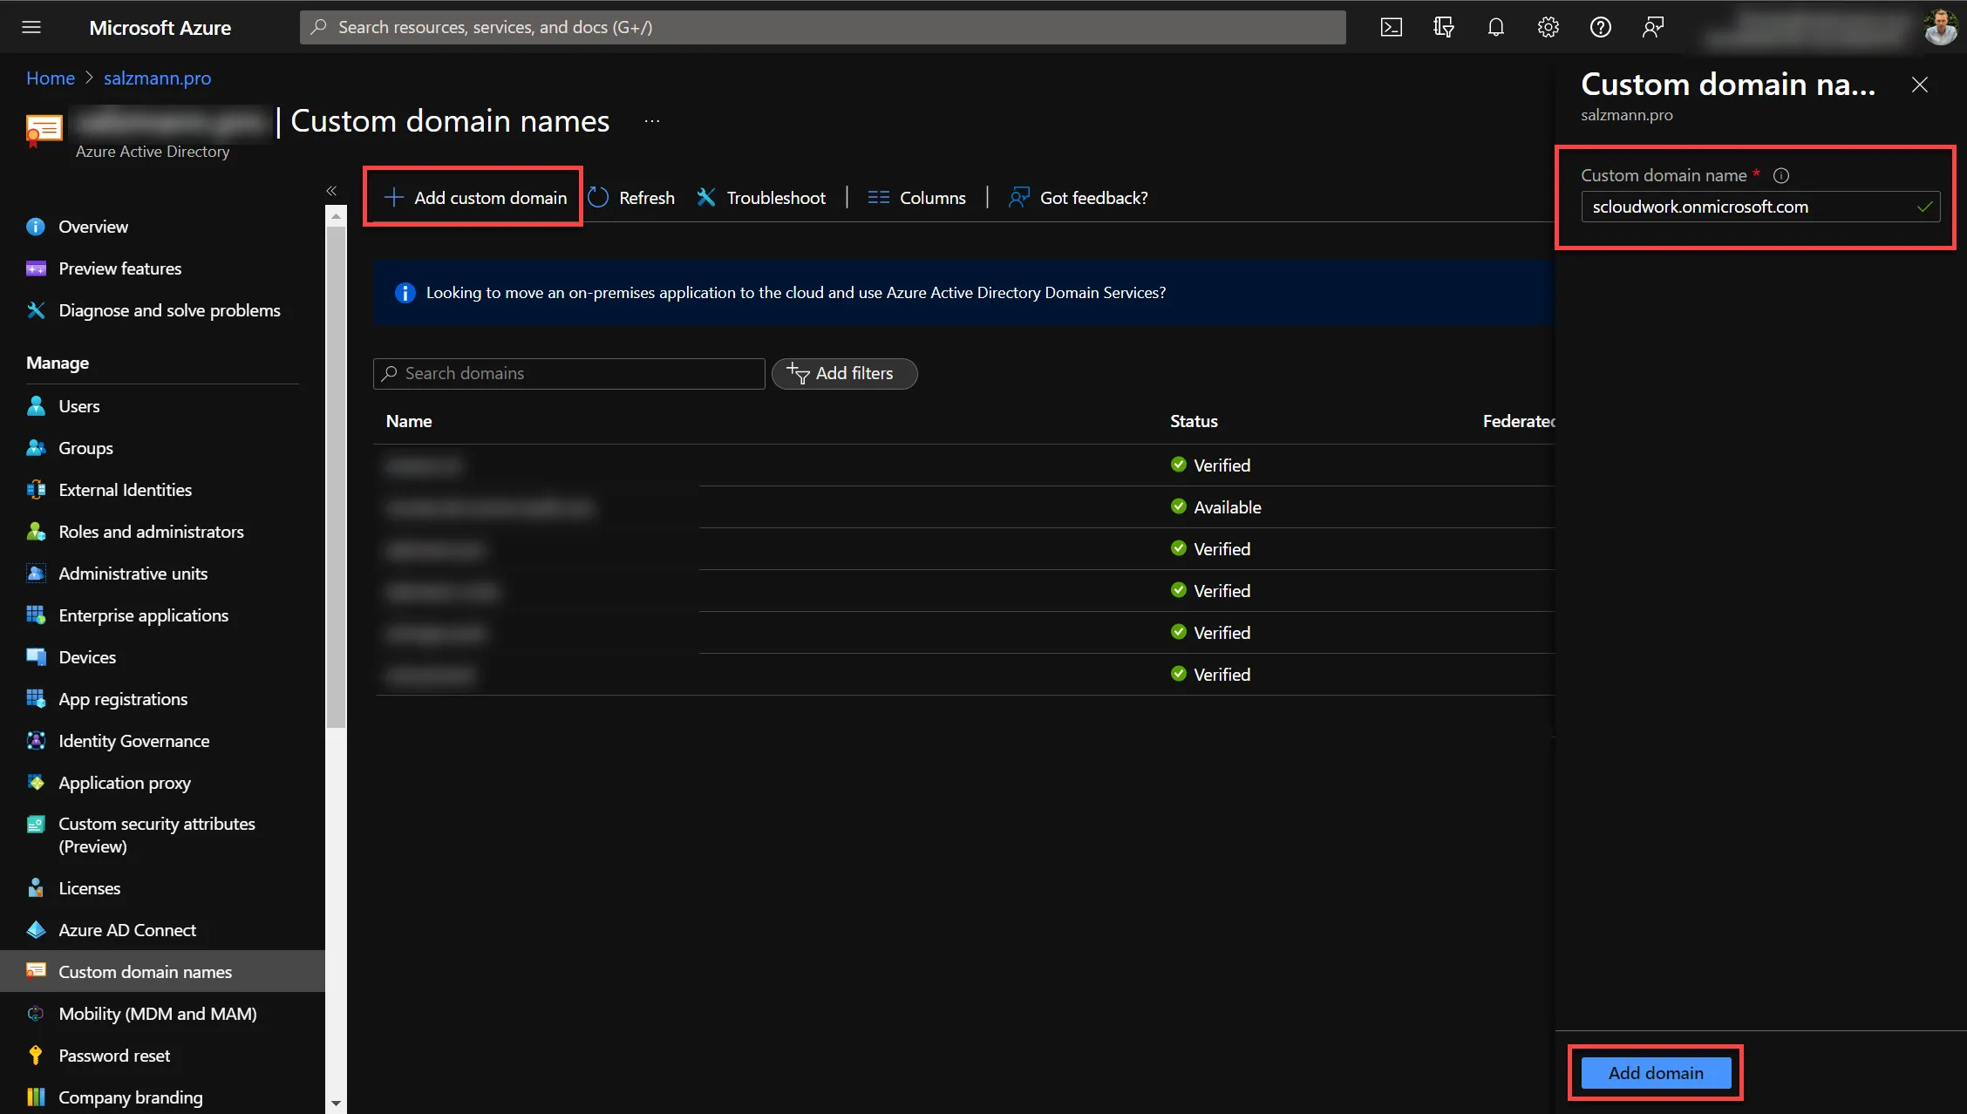Image resolution: width=1967 pixels, height=1114 pixels.
Task: Click the Add filters button
Action: pos(844,373)
